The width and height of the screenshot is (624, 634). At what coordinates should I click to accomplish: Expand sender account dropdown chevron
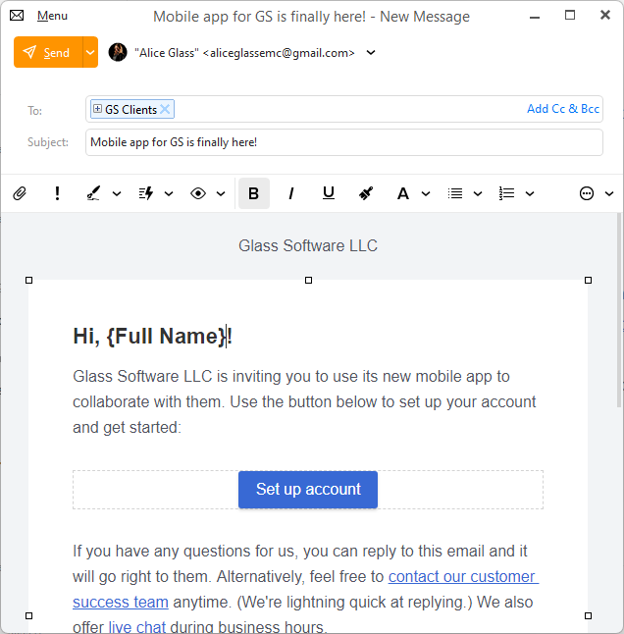coord(371,53)
